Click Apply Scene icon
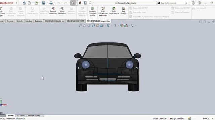Screen dimensions: 215x120 [x=126, y=25]
